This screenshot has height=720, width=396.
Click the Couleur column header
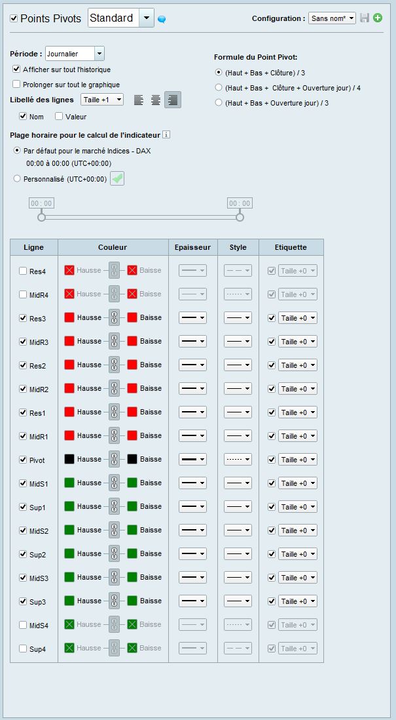pyautogui.click(x=113, y=247)
